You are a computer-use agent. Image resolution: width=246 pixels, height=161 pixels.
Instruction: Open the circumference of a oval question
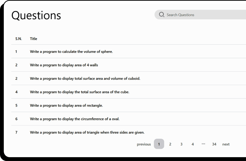pyautogui.click(x=75, y=119)
